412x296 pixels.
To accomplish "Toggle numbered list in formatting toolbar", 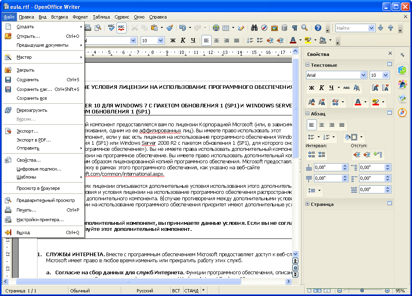I will point(250,40).
